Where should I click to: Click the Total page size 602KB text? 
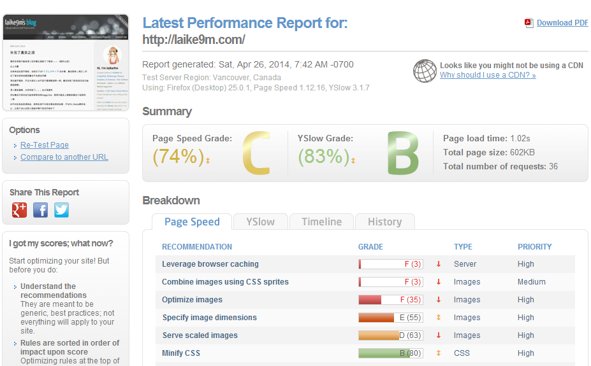(489, 152)
